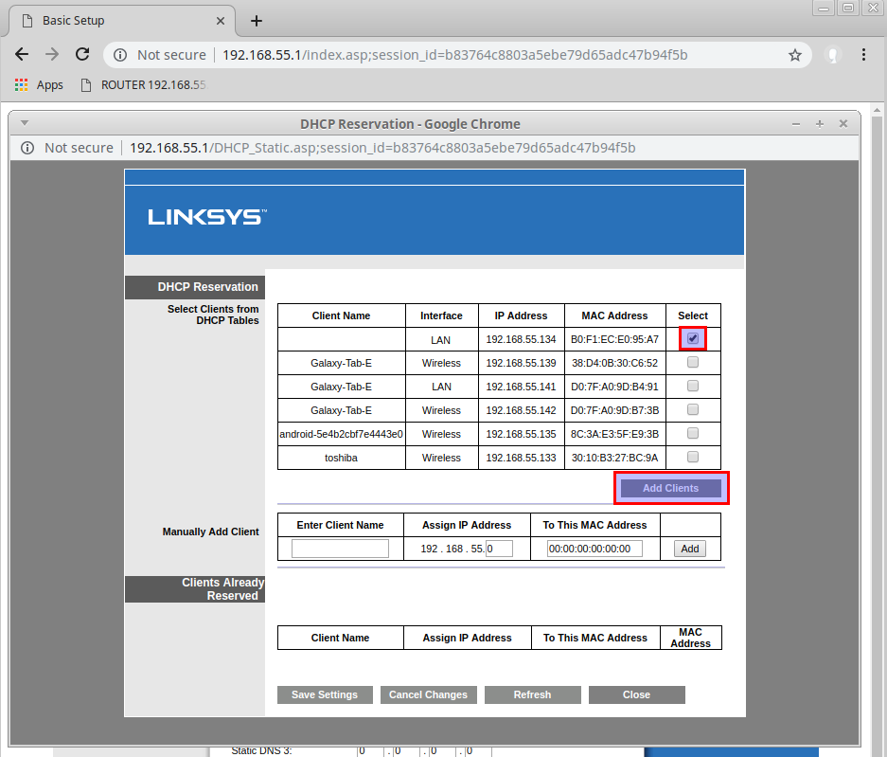
Task: Open the Apps grid shortcut
Action: tap(39, 85)
